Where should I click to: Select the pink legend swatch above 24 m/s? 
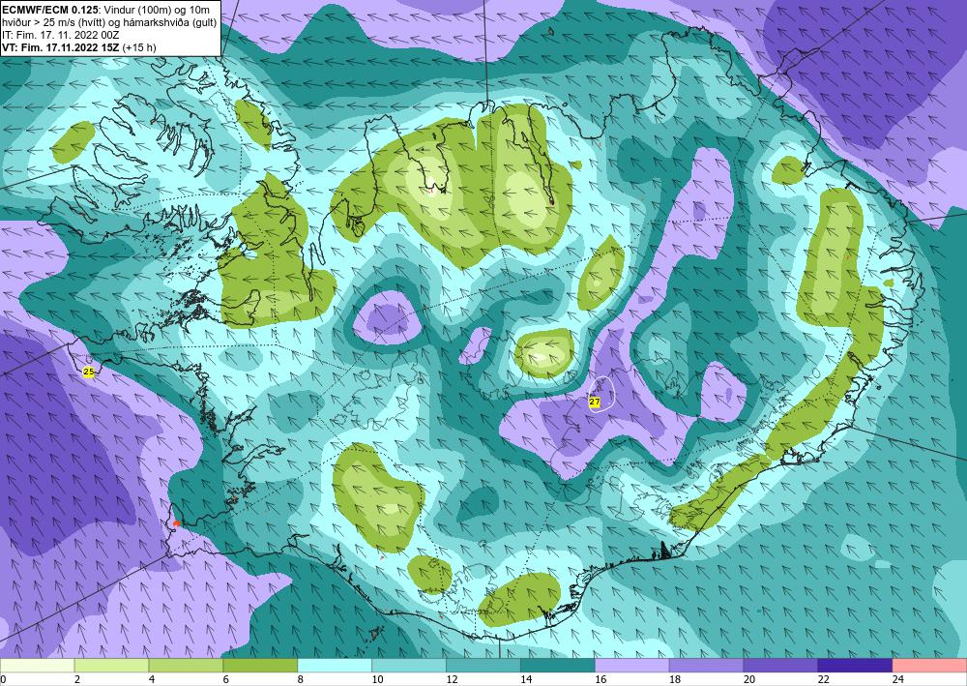point(929,666)
